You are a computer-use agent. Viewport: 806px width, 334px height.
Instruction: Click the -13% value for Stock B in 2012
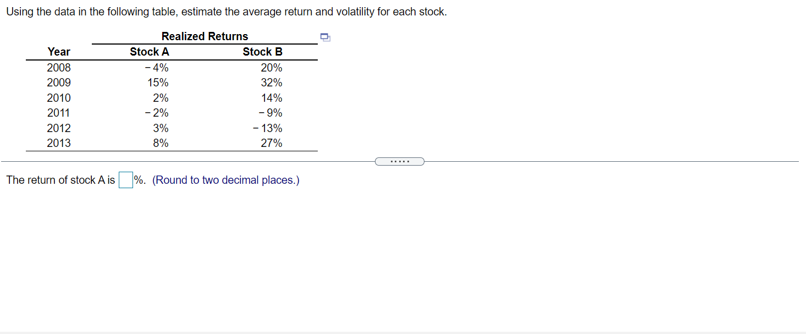click(268, 128)
